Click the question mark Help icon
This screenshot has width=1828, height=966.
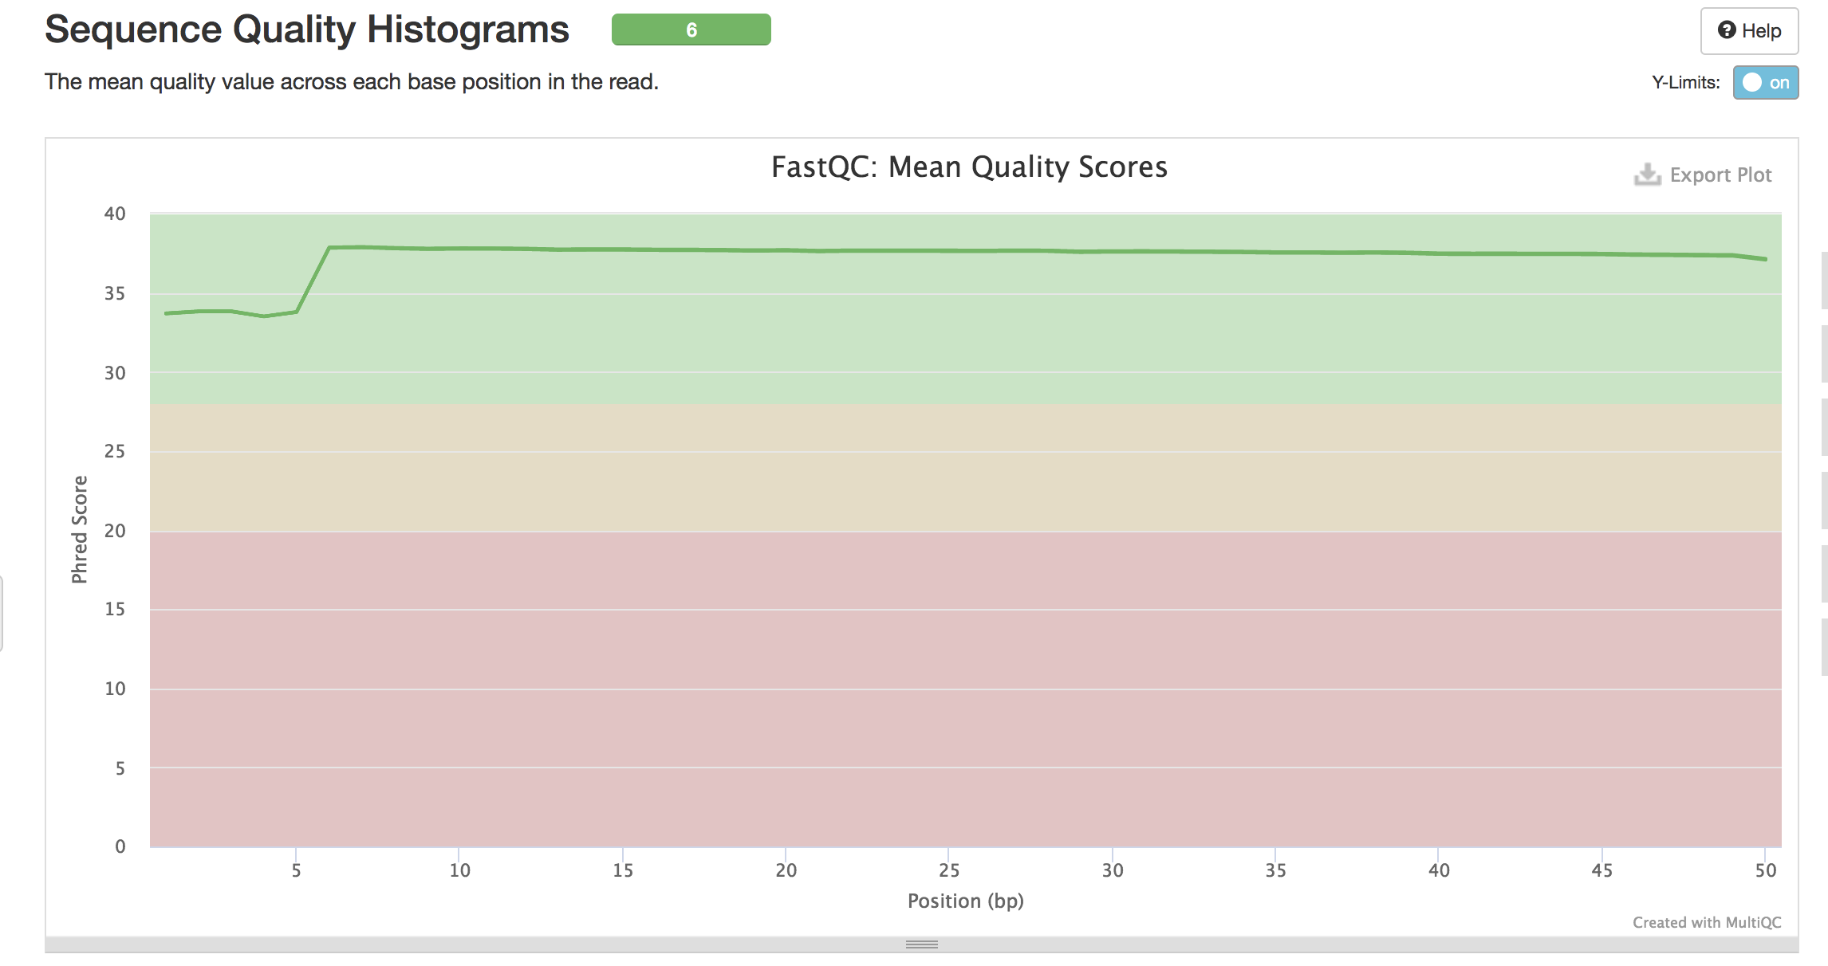coord(1727,30)
